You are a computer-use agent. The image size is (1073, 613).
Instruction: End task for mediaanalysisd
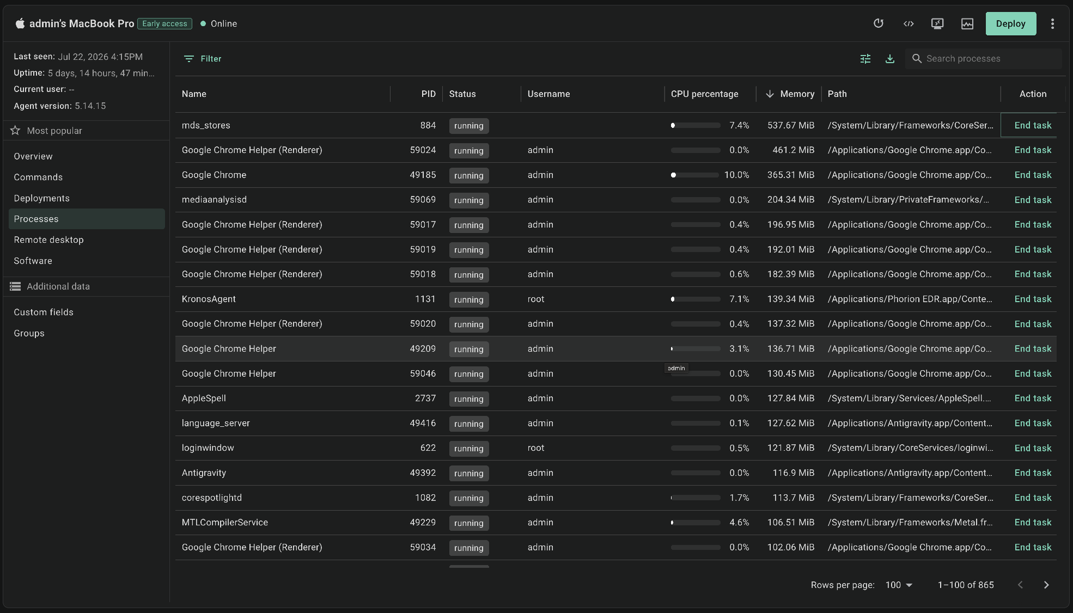click(x=1033, y=200)
